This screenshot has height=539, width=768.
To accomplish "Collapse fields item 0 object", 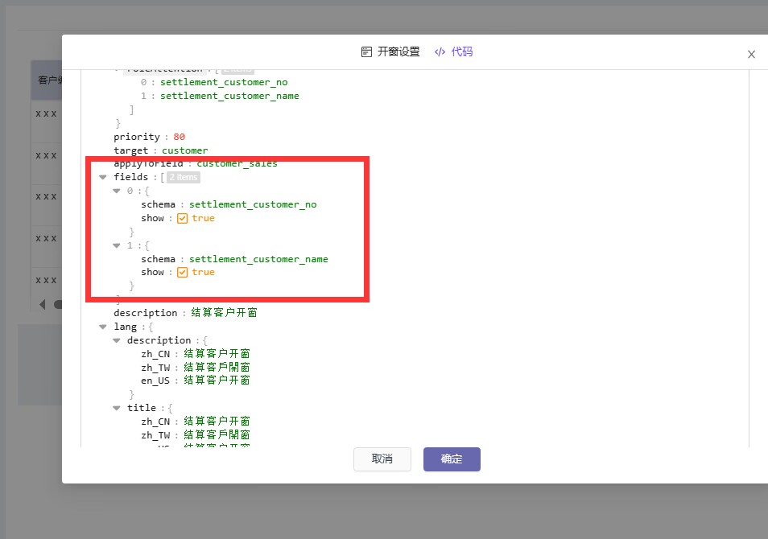I will [x=117, y=191].
